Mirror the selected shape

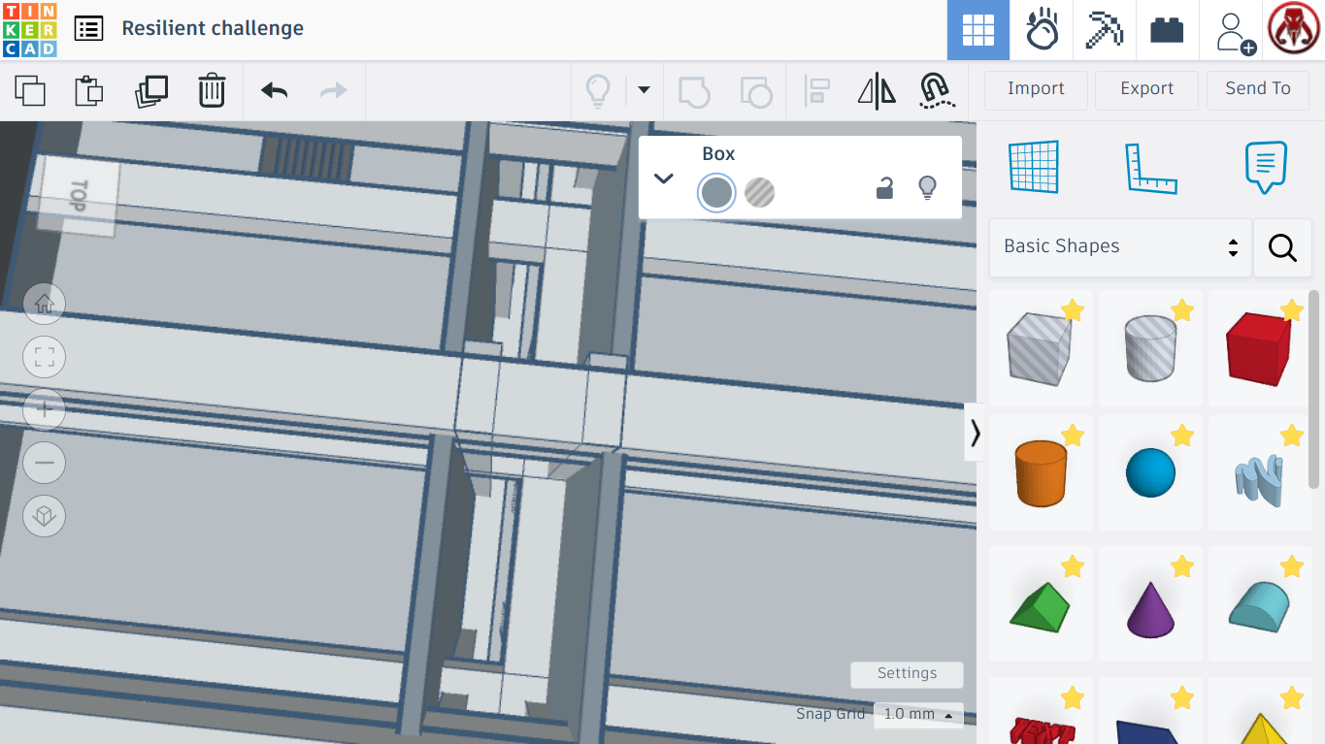pos(877,91)
